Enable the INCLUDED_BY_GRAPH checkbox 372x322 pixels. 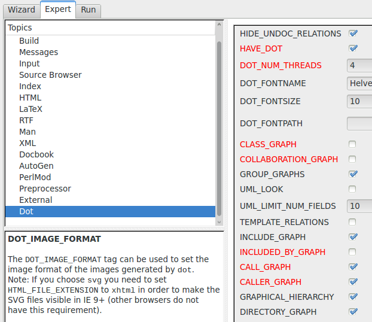352,252
